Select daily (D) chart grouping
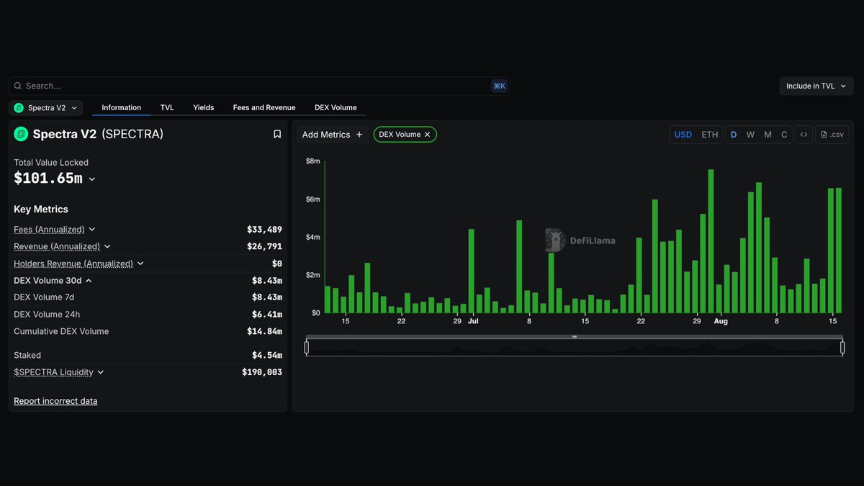The height and width of the screenshot is (486, 864). click(734, 135)
